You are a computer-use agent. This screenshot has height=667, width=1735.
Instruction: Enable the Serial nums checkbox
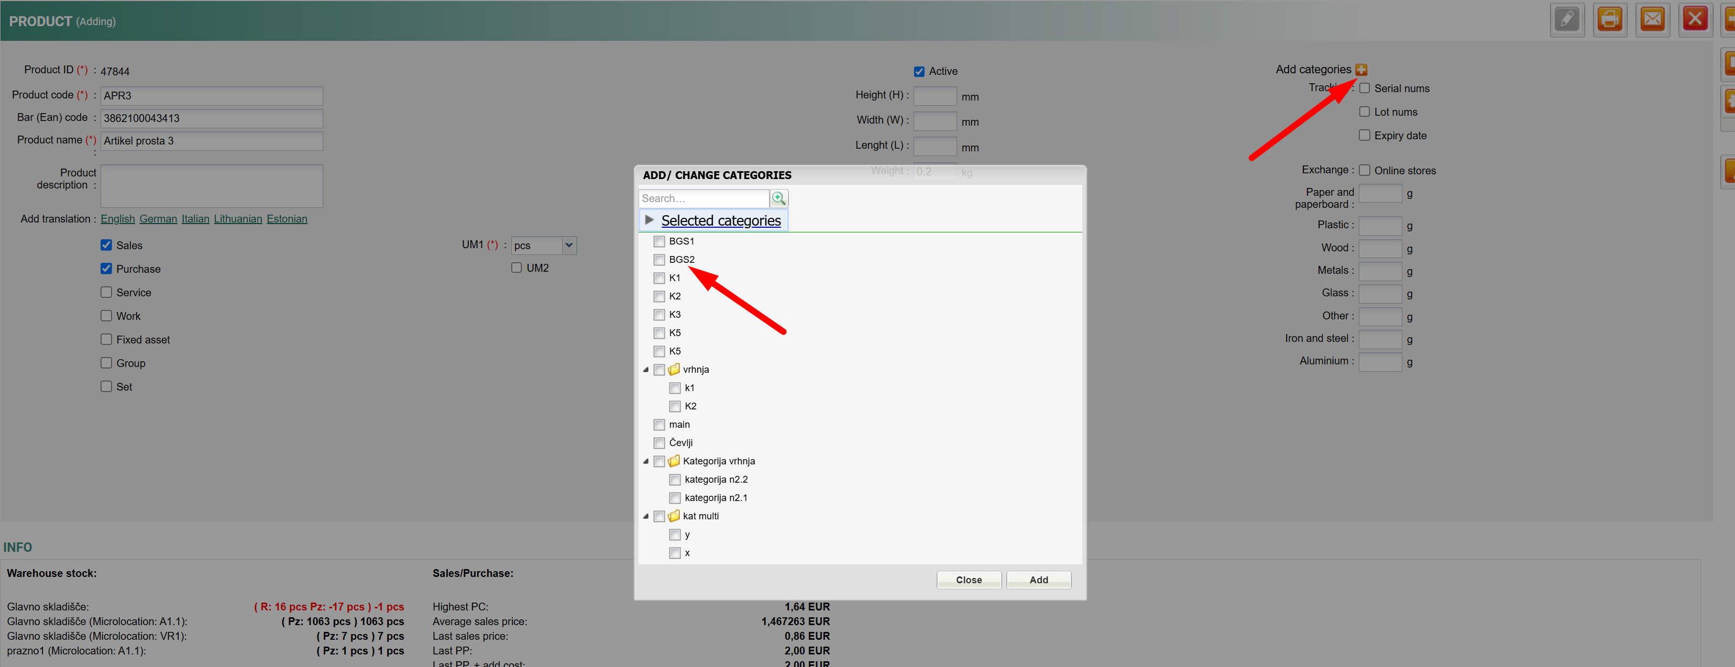click(1364, 88)
